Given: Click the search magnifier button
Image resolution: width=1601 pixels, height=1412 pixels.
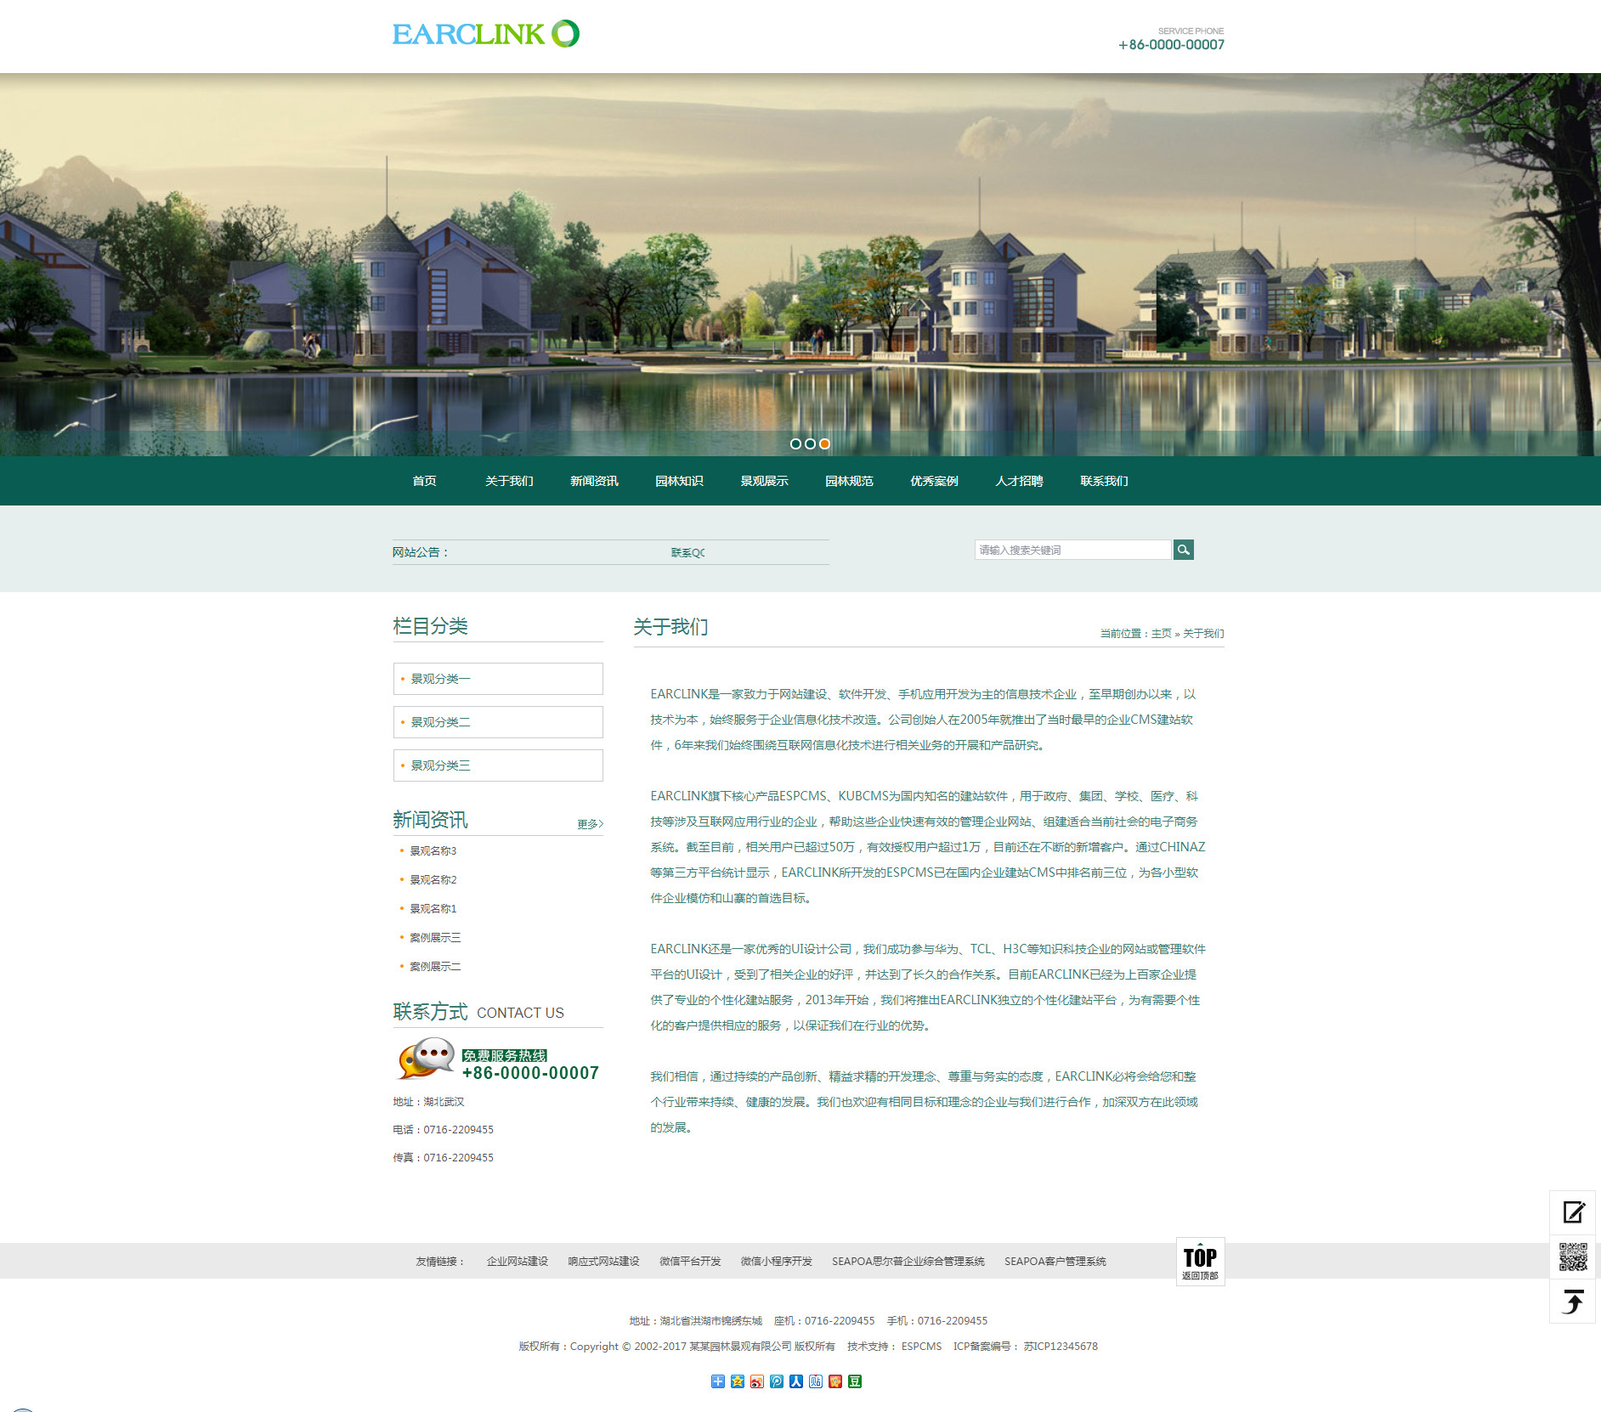Looking at the screenshot, I should (x=1183, y=550).
